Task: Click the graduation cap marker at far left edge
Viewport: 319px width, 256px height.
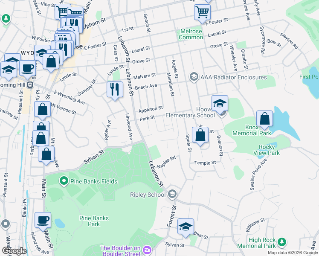Action: [9, 70]
